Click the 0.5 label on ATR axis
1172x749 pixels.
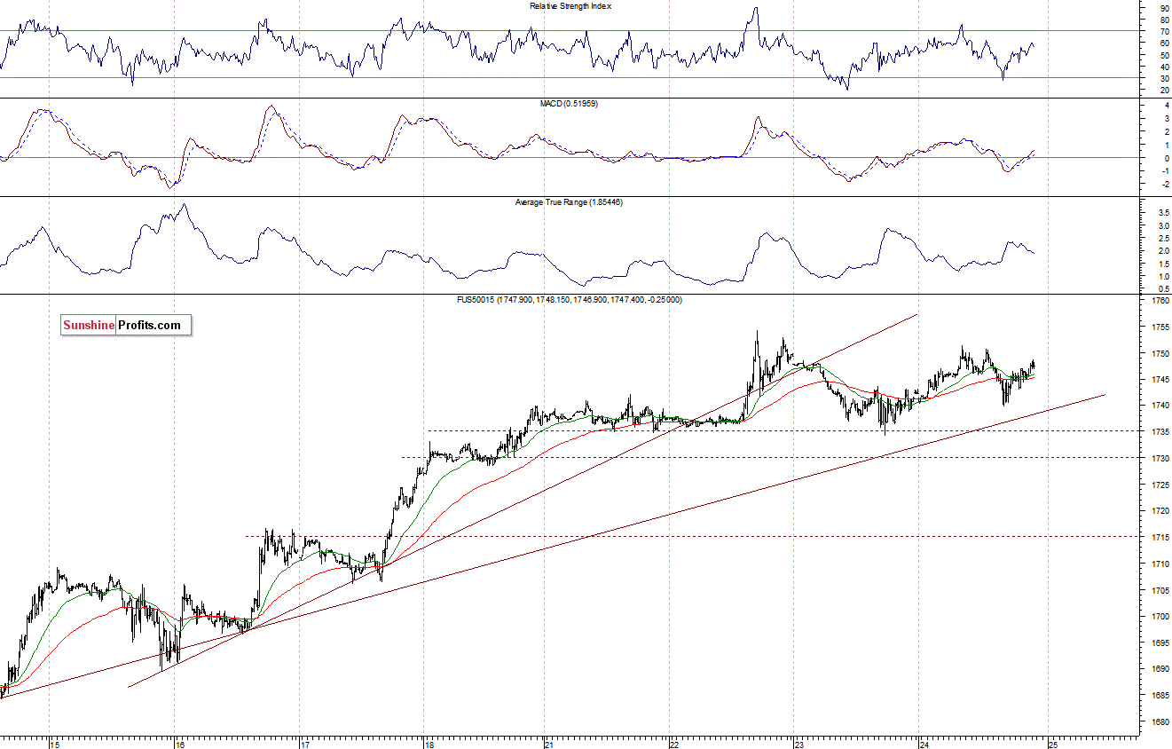coord(1164,289)
